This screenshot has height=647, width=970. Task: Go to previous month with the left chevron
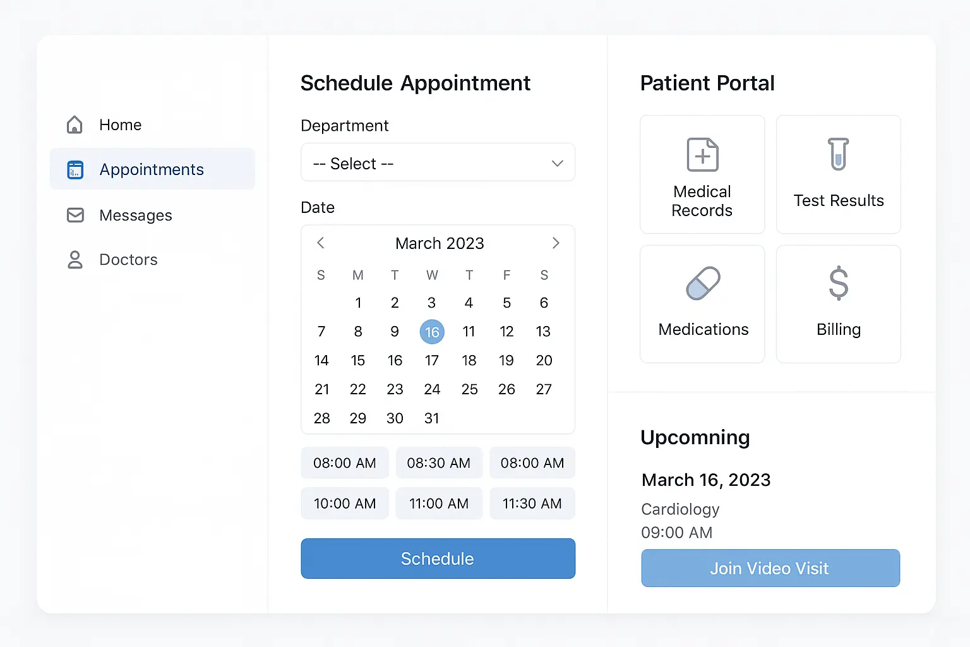321,243
